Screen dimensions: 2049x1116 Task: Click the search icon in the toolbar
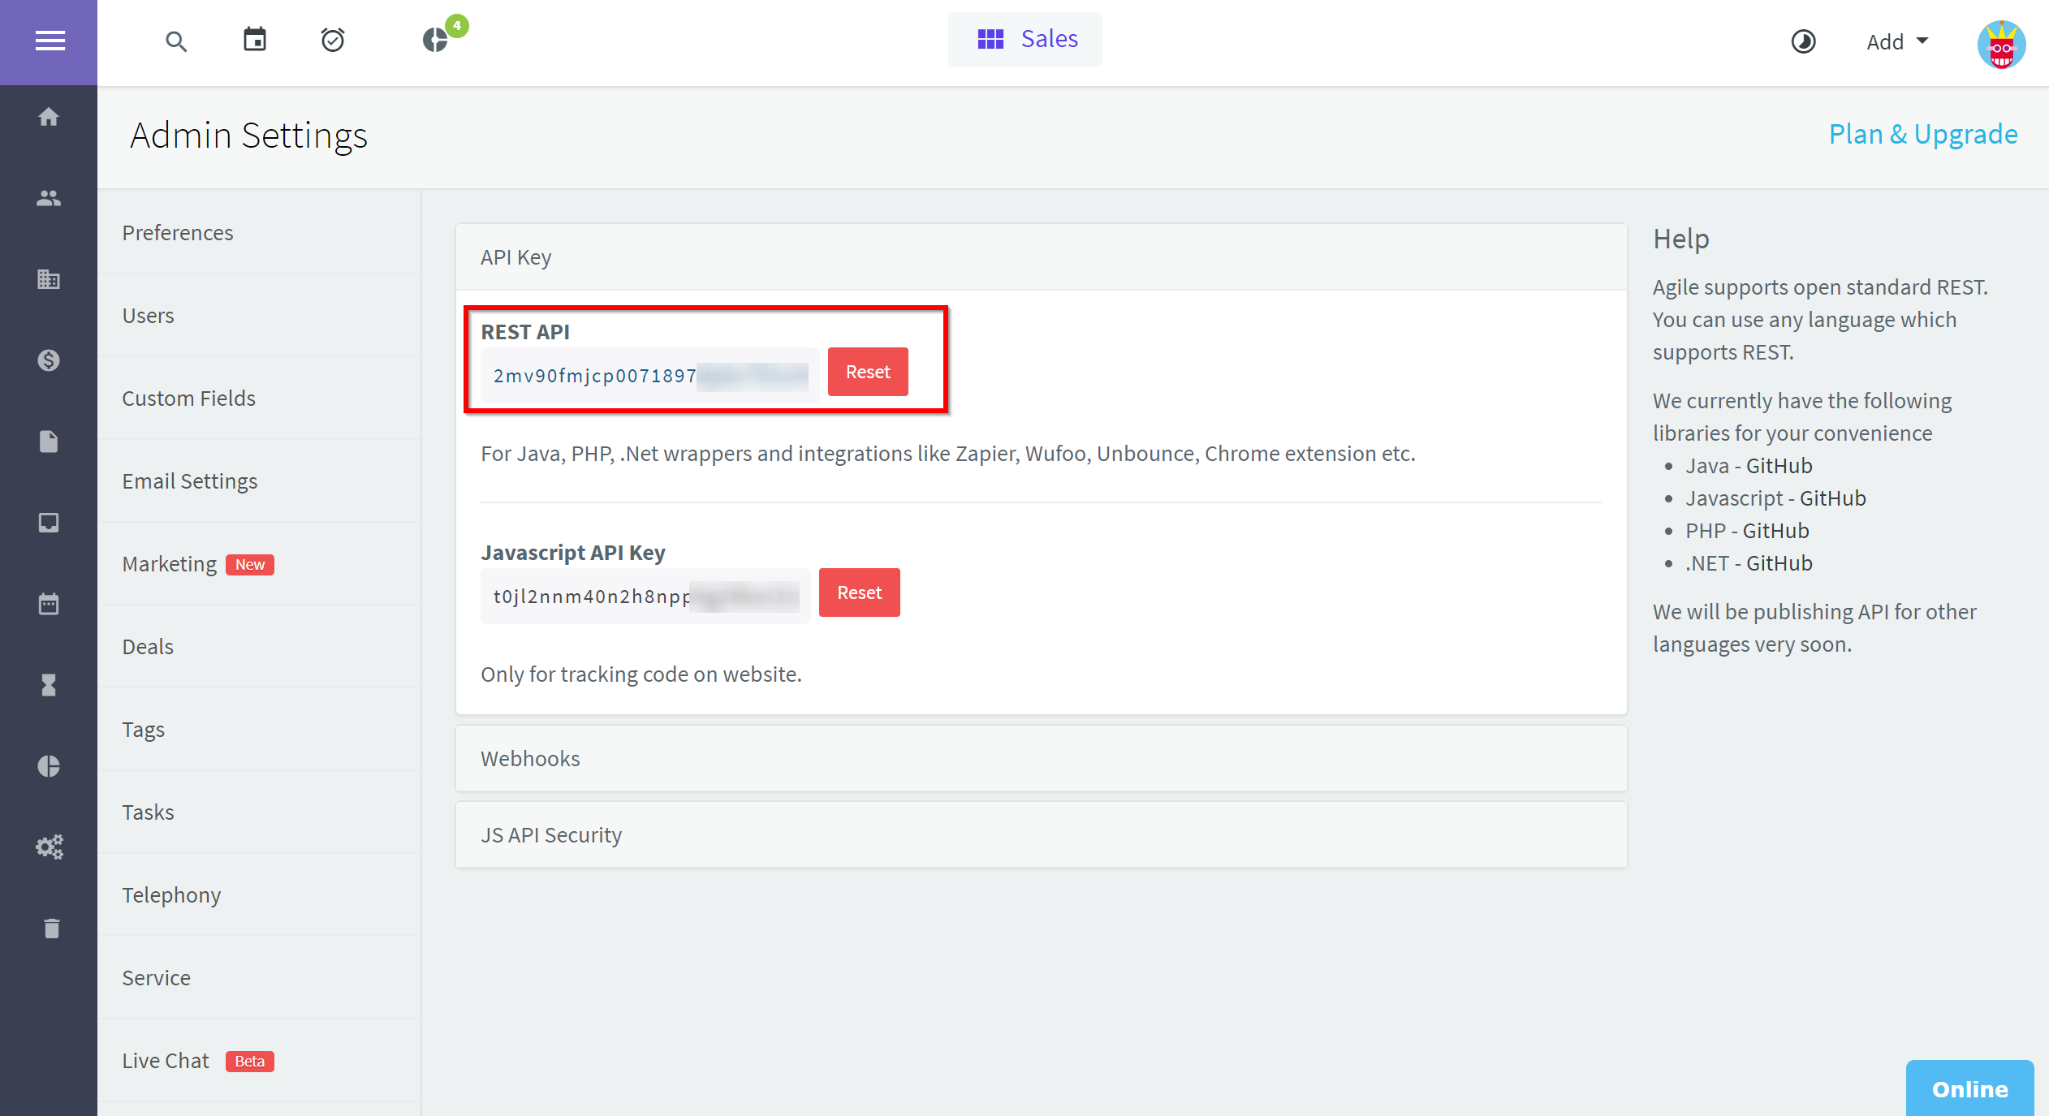tap(176, 38)
